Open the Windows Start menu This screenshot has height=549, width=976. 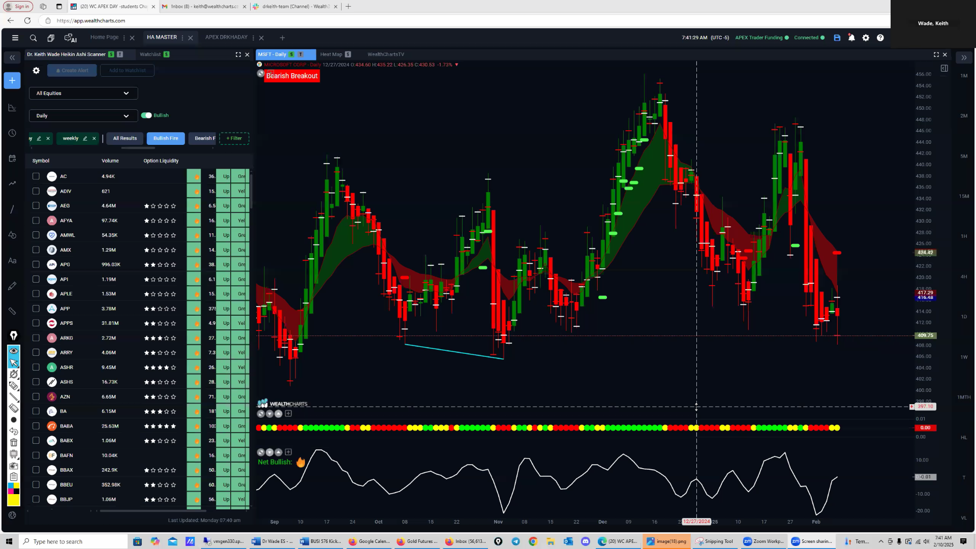9,541
